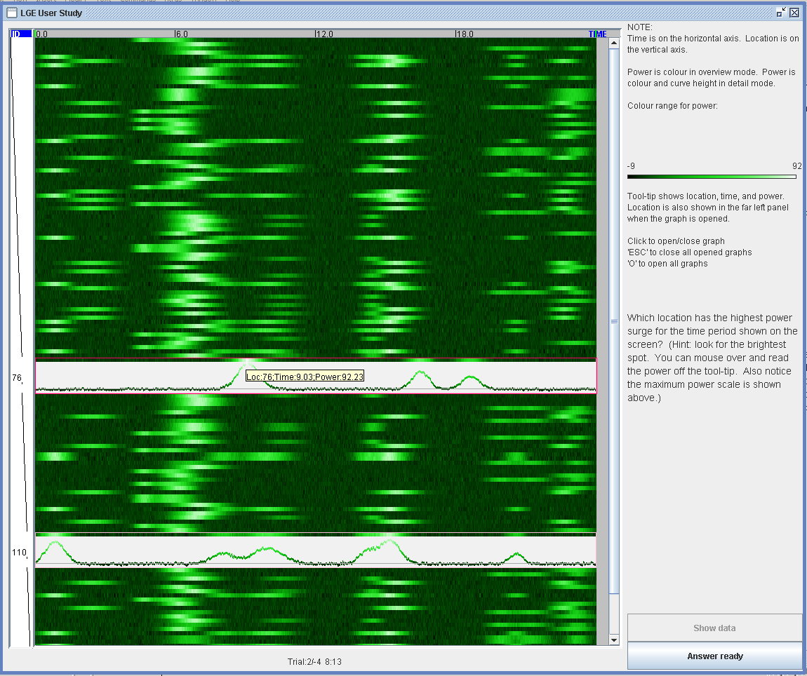Collapse the opened graph for location 110

(x=316, y=550)
